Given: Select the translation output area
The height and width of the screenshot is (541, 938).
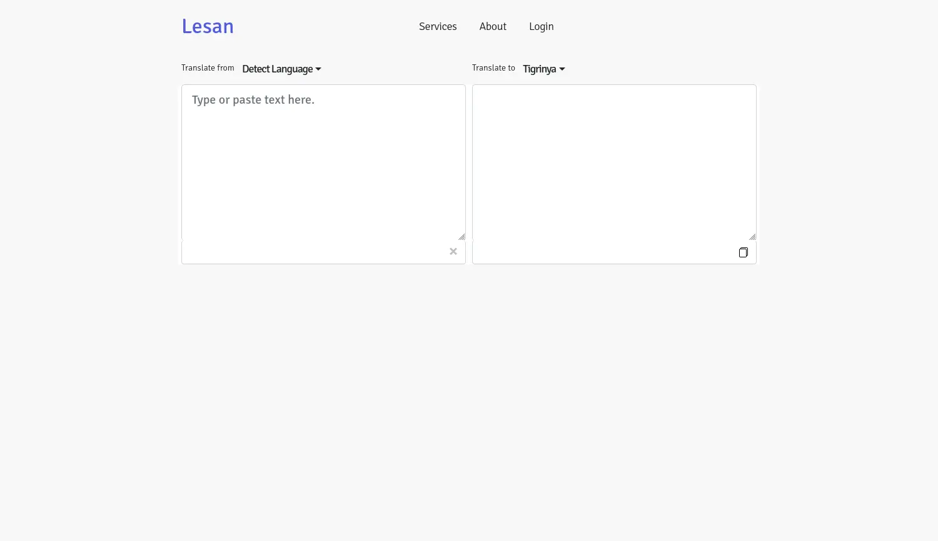Looking at the screenshot, I should (x=614, y=162).
